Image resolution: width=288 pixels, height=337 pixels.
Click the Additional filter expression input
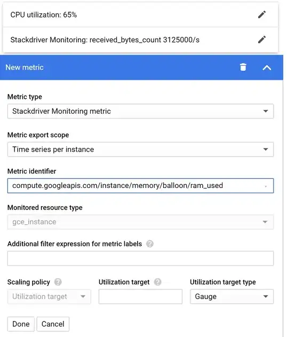(140, 258)
